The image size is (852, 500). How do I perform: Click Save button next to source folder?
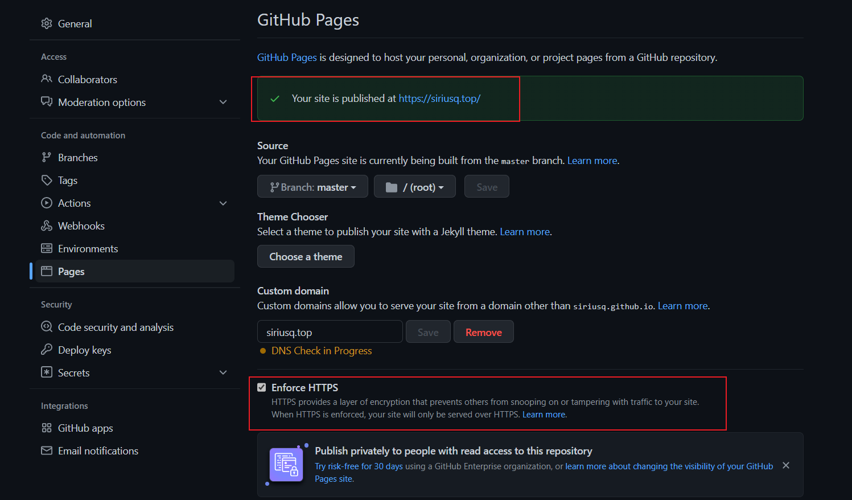point(487,186)
